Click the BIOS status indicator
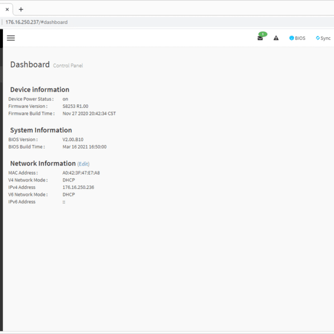 click(297, 38)
